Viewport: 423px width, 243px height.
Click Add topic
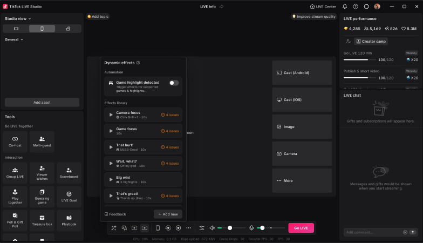point(98,16)
